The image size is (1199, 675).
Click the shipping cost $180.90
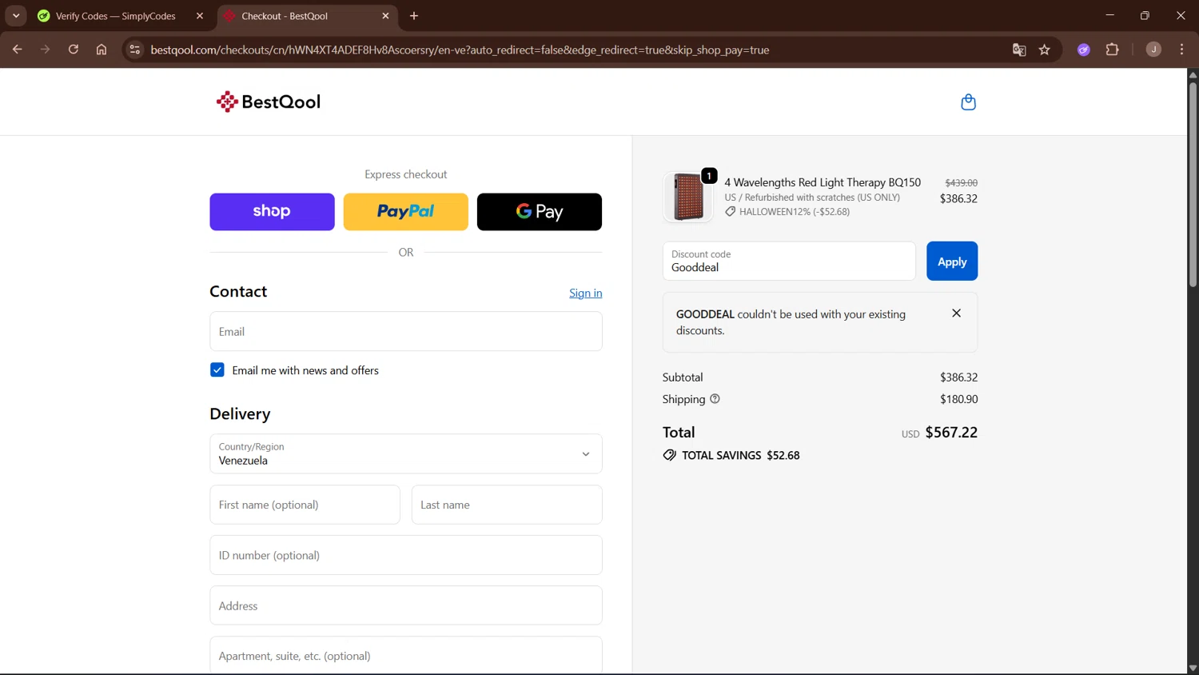coord(959,399)
